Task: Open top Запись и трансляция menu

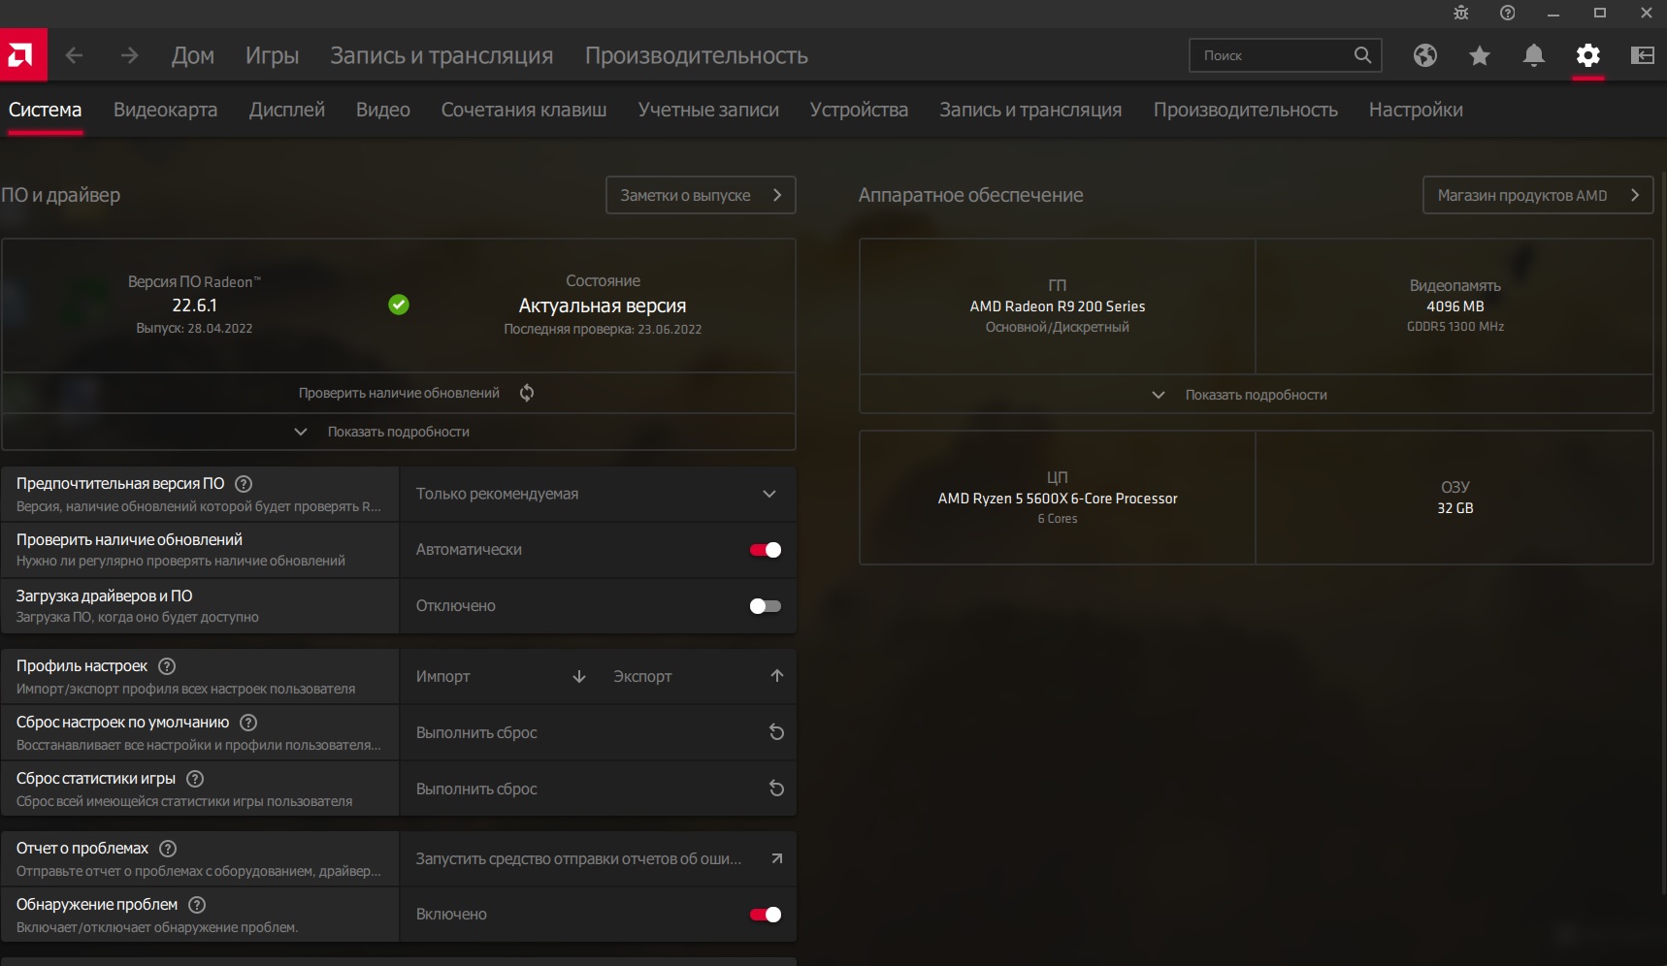Action: [x=441, y=55]
